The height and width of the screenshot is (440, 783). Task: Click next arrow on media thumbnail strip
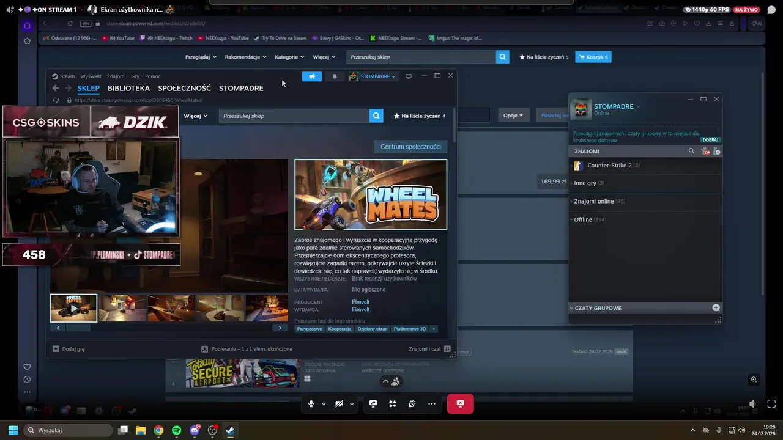click(280, 328)
